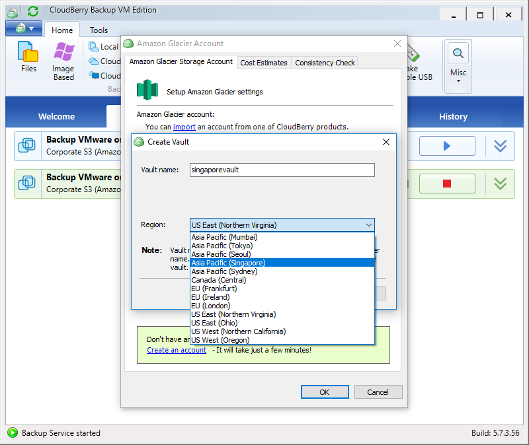Screen dimensions: 529x445
Task: Click the Local storage ribbon item
Action: [104, 47]
